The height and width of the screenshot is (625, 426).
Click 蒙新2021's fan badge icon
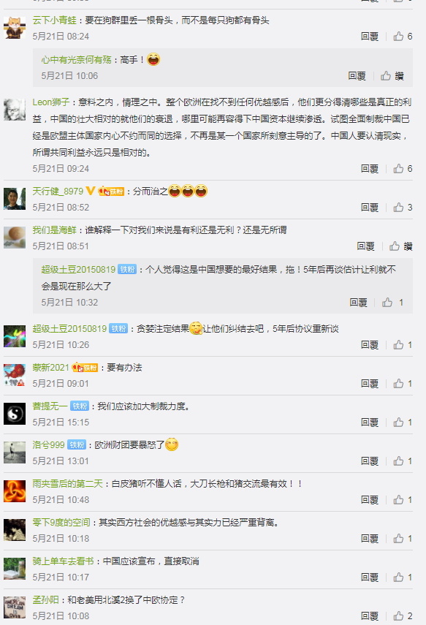(x=85, y=368)
